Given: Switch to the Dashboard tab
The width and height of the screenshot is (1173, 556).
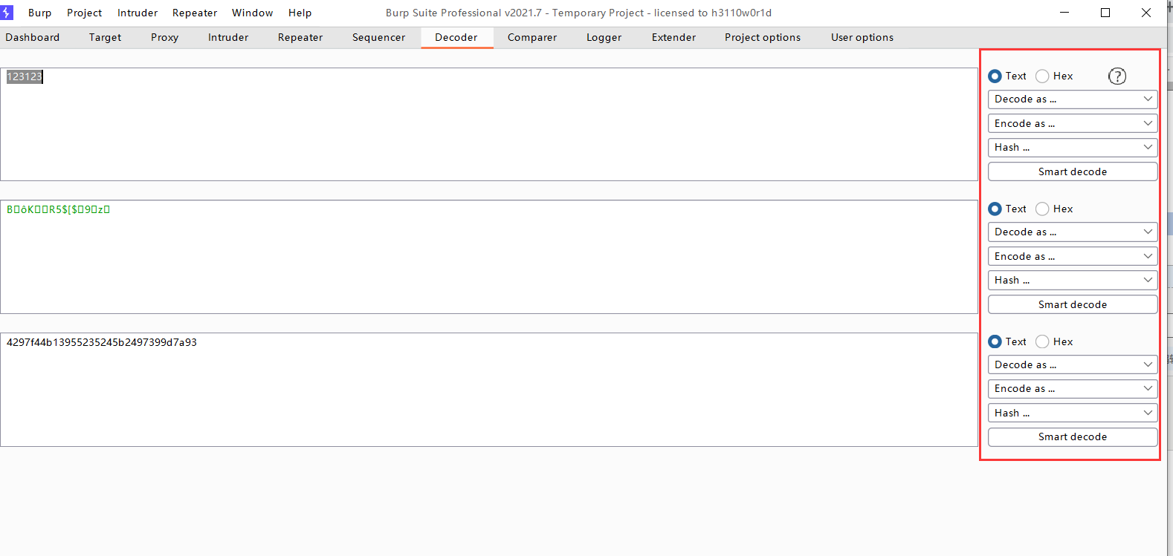Looking at the screenshot, I should click(x=33, y=37).
